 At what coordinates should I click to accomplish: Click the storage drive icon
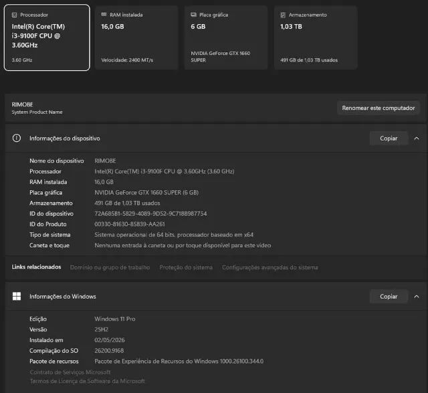click(x=283, y=15)
